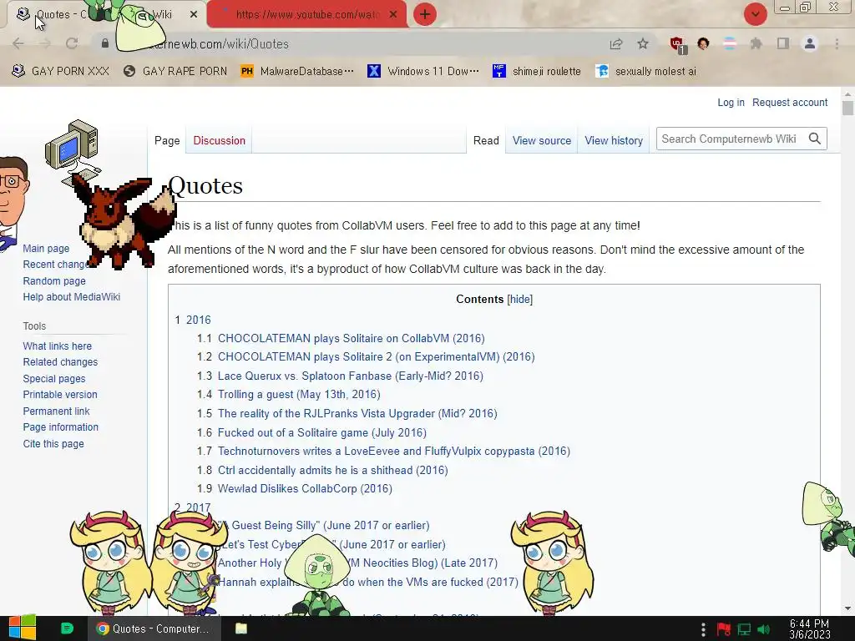Open CHOCOLATEMAN plays Solitaire on CollabVM entry
Viewport: 855px width, 641px height.
352,339
